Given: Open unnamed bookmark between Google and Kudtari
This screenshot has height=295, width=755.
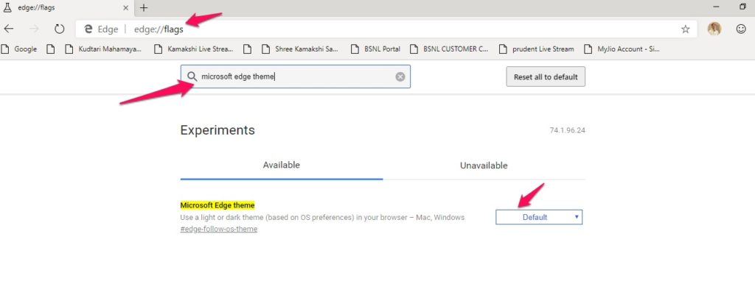Looking at the screenshot, I should coord(51,49).
